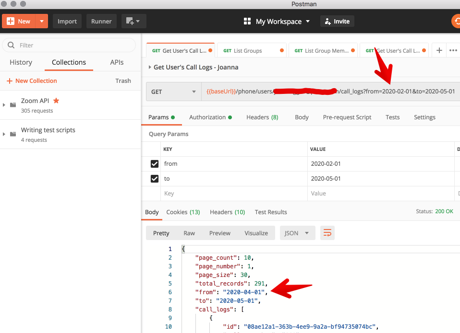The width and height of the screenshot is (460, 333).
Task: Uncheck the to query param checkbox
Action: pyautogui.click(x=155, y=179)
